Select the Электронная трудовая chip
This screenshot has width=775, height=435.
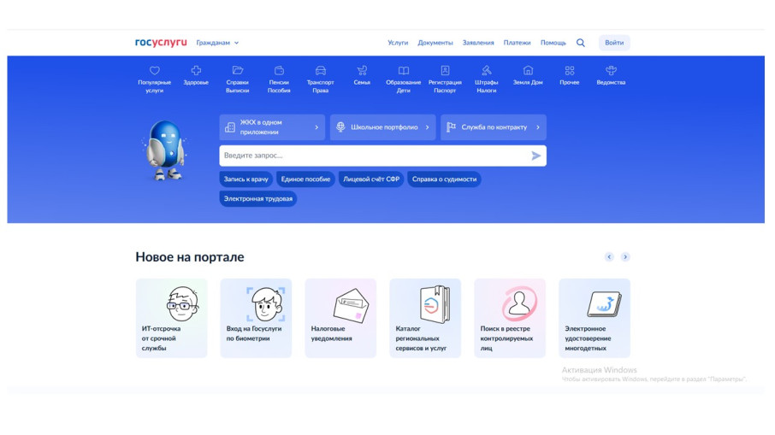(258, 199)
